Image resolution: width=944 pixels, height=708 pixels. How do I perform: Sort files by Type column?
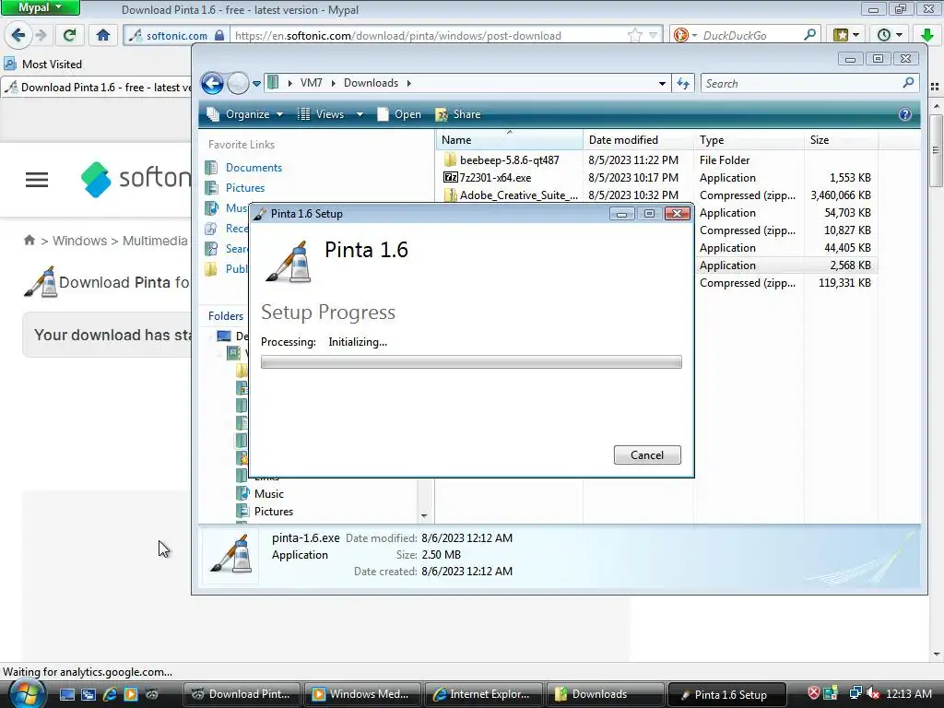point(749,140)
